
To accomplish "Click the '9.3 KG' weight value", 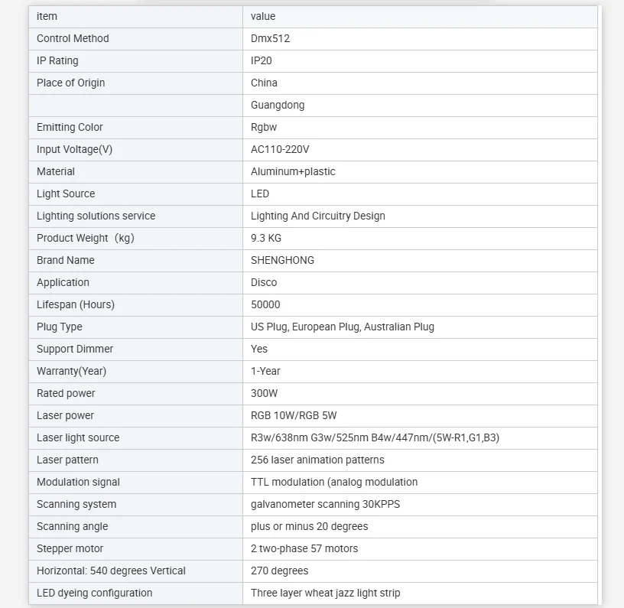I will [x=266, y=238].
